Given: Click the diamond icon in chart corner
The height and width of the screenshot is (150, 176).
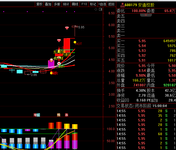Looking at the screenshot, I should click(96, 9).
